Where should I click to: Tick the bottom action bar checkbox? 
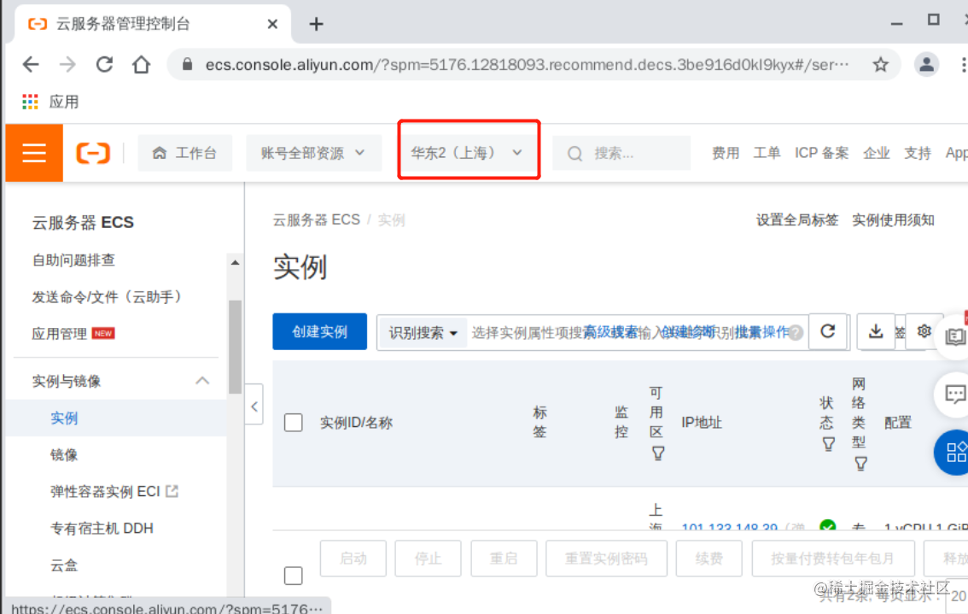[x=294, y=575]
